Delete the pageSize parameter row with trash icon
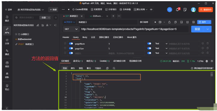The width and height of the screenshot is (217, 111). click(x=208, y=48)
